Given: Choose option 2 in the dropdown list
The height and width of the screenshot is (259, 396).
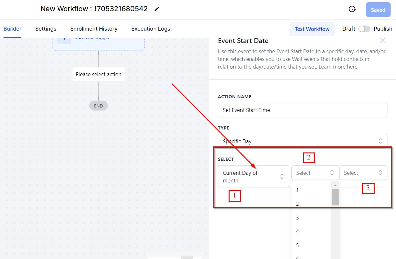Looking at the screenshot, I should coord(311,204).
